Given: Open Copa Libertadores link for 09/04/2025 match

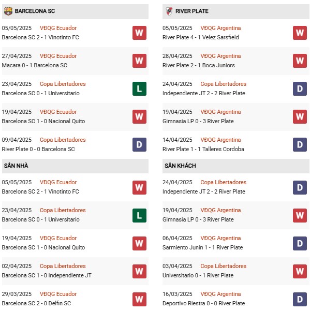Looking at the screenshot, I should click(63, 140).
